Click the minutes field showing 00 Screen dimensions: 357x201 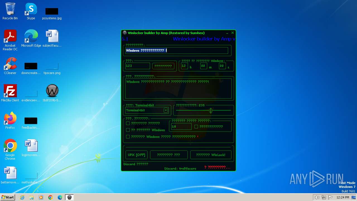tap(204, 66)
